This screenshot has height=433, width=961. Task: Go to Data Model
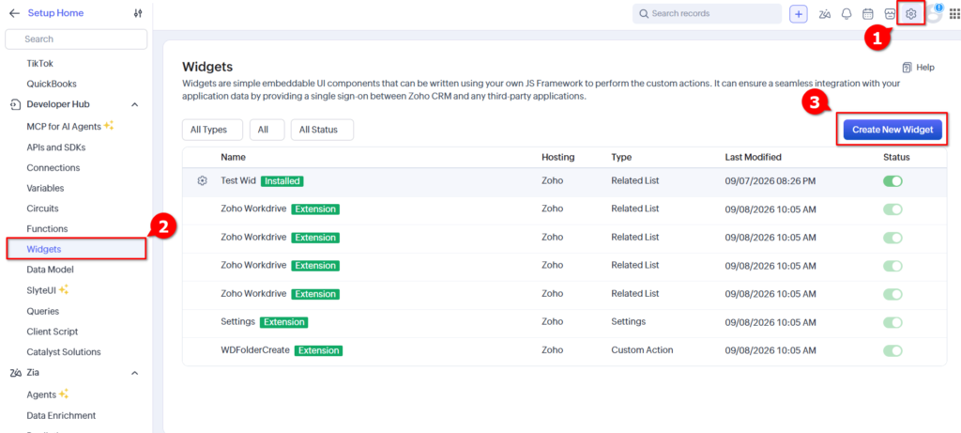(51, 270)
